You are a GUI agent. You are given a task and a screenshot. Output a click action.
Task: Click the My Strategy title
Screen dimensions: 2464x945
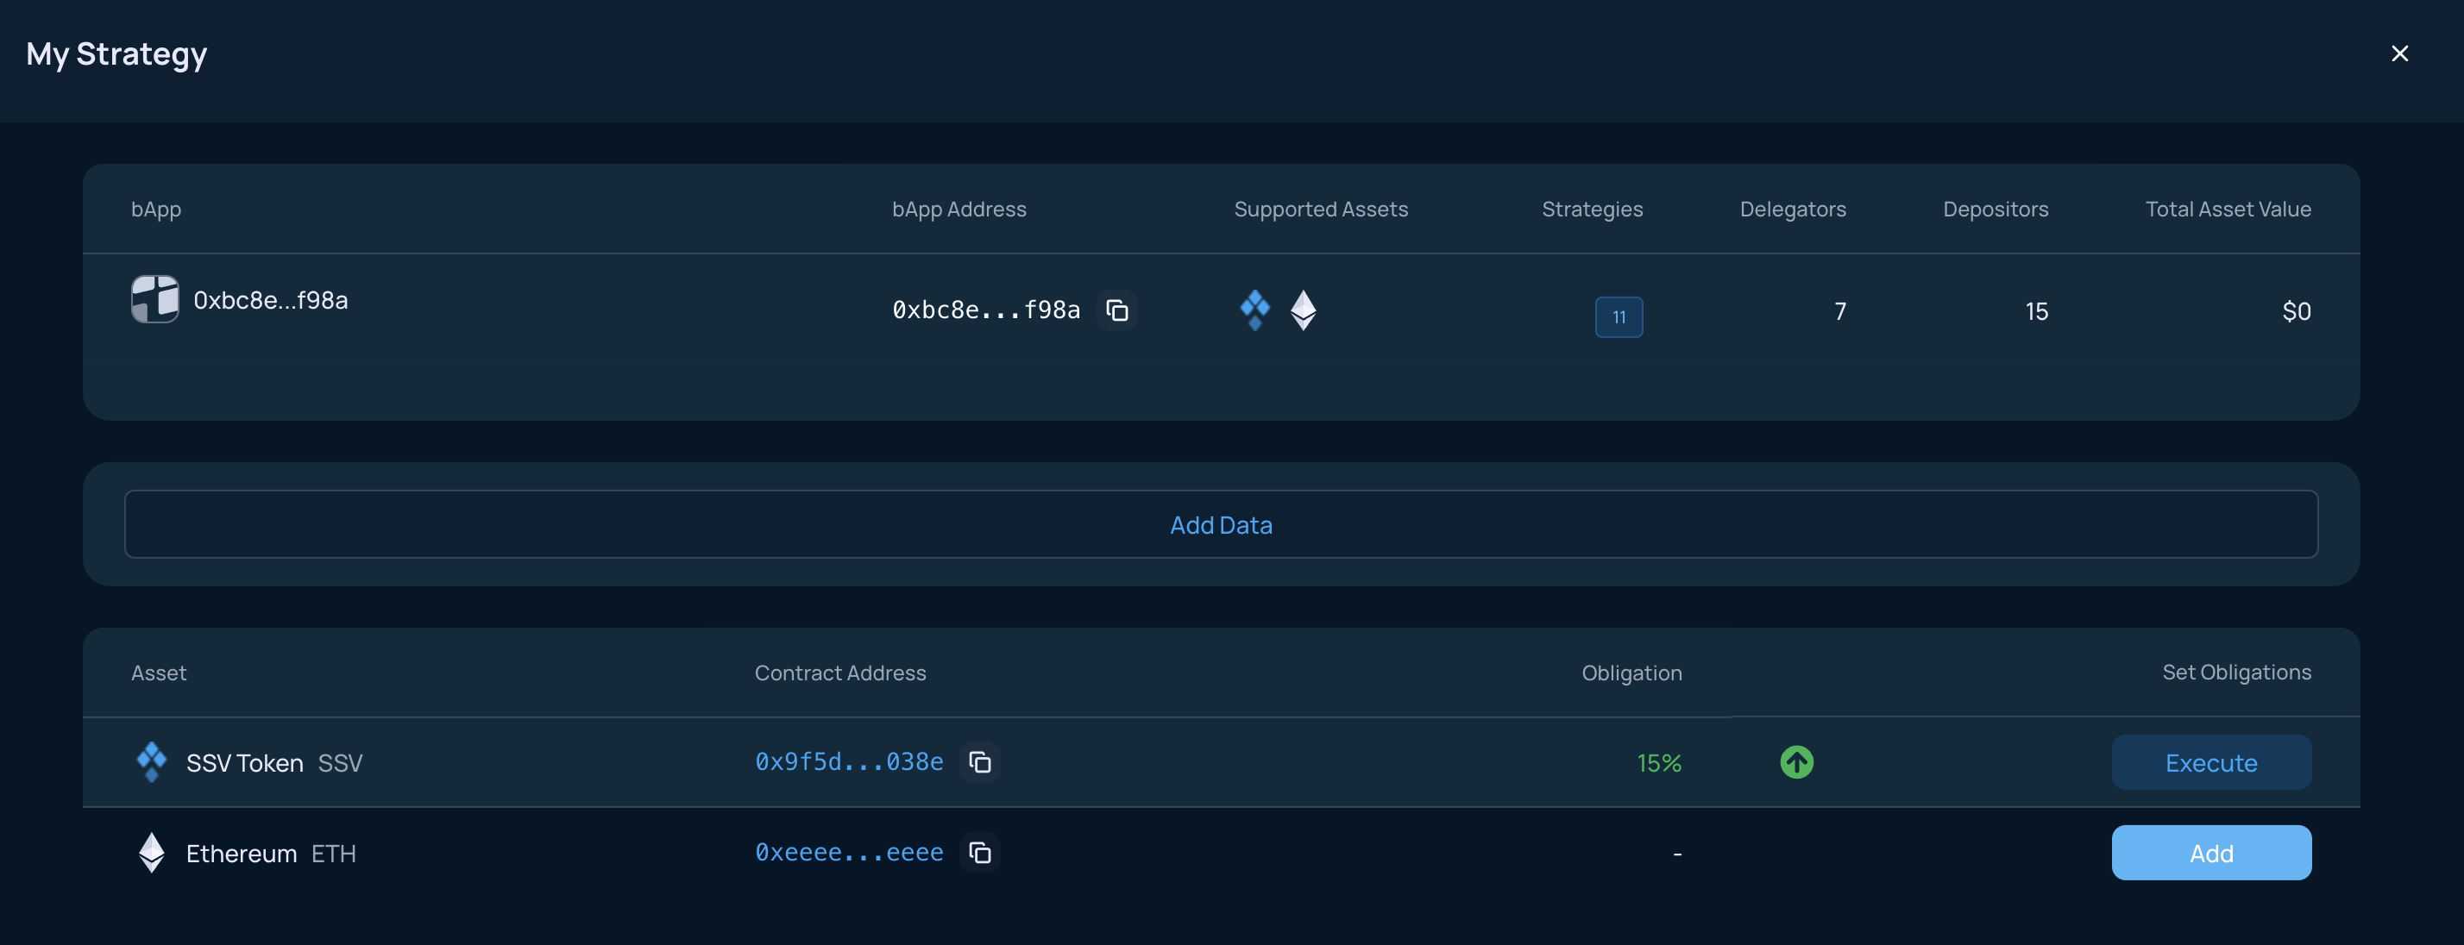pos(116,54)
